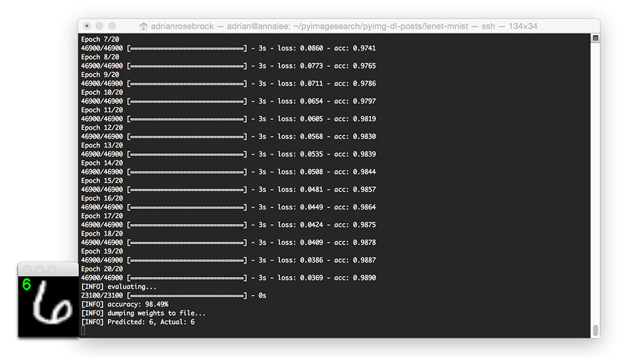Close the digit image window

coord(27,269)
